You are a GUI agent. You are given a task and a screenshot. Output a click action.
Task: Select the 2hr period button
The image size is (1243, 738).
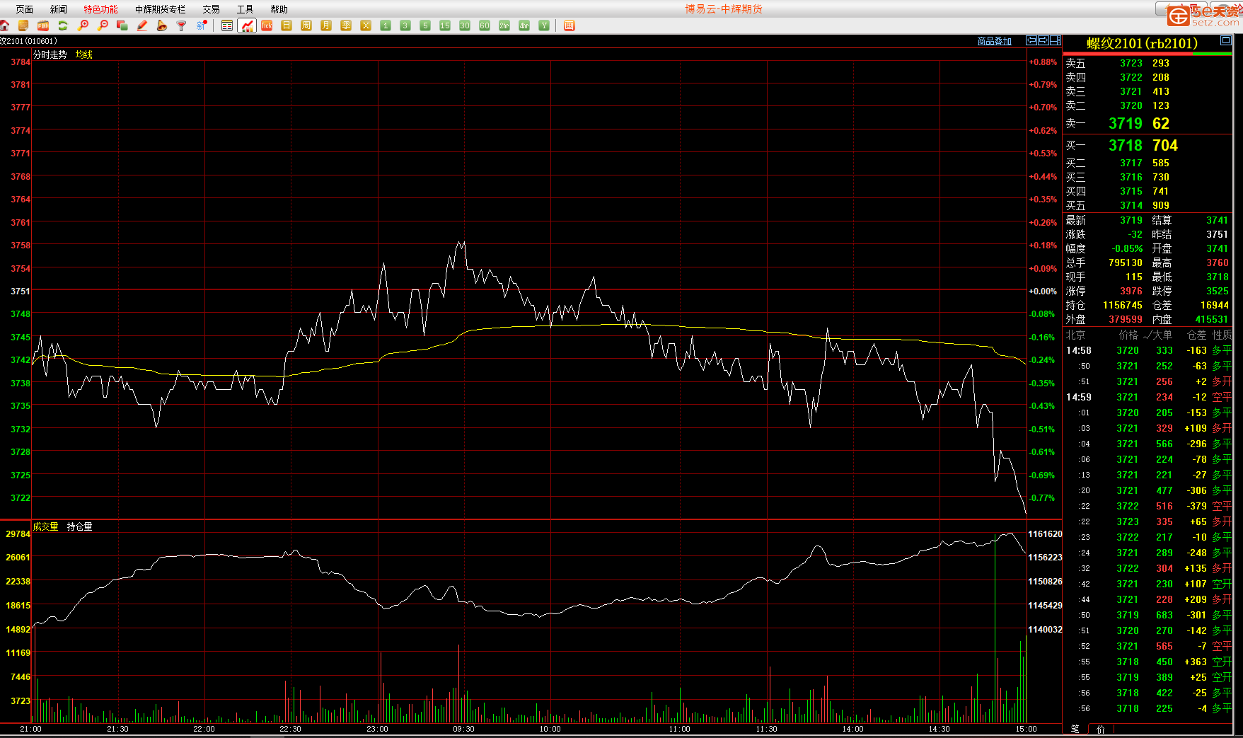coord(504,25)
